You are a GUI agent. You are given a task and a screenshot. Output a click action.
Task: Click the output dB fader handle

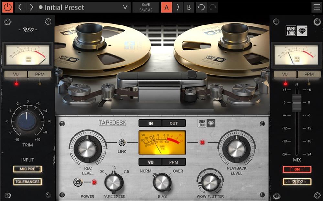[x=297, y=103]
